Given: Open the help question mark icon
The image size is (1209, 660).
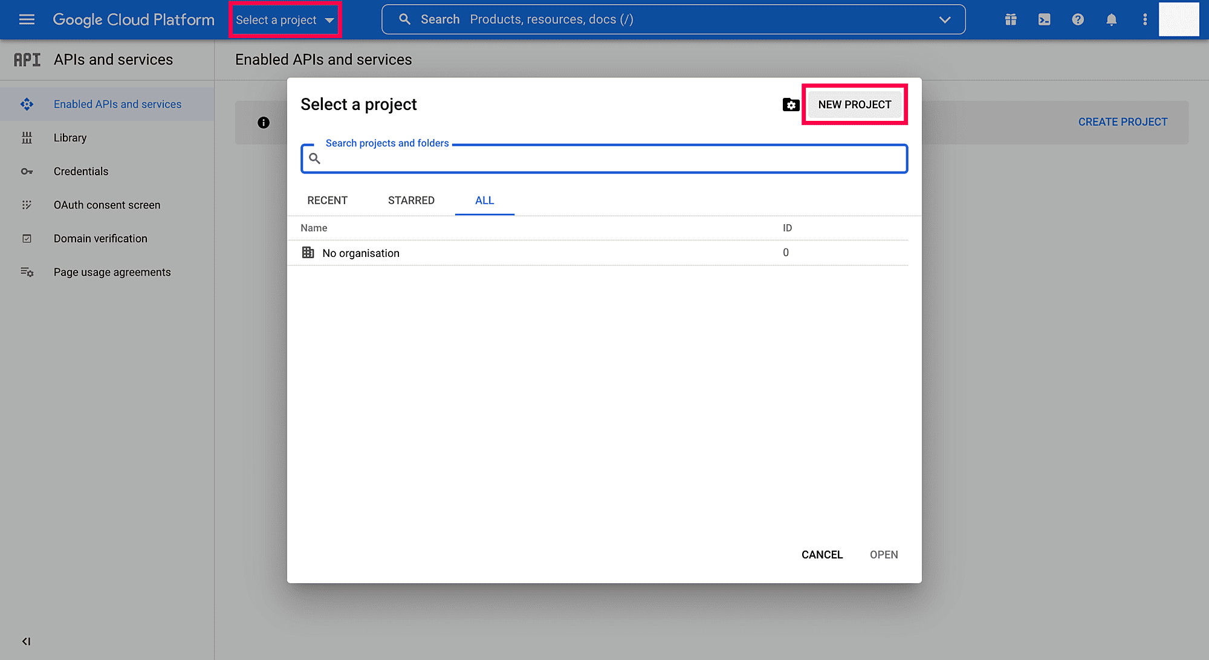Looking at the screenshot, I should pyautogui.click(x=1078, y=19).
